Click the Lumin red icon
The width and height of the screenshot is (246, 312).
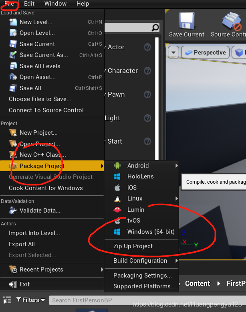[117, 209]
